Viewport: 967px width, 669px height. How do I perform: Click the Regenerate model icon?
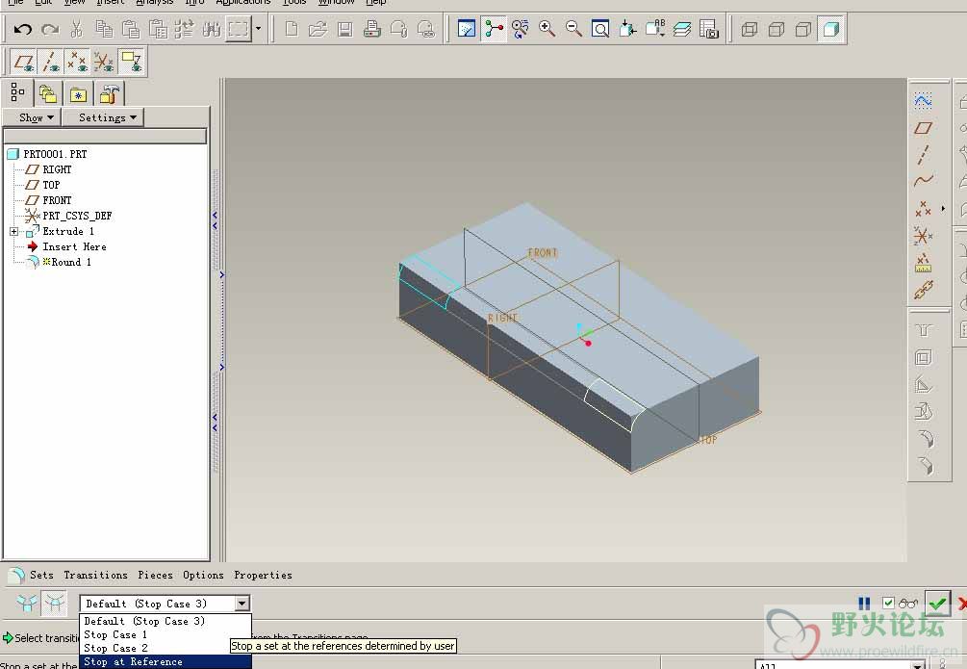[x=185, y=29]
